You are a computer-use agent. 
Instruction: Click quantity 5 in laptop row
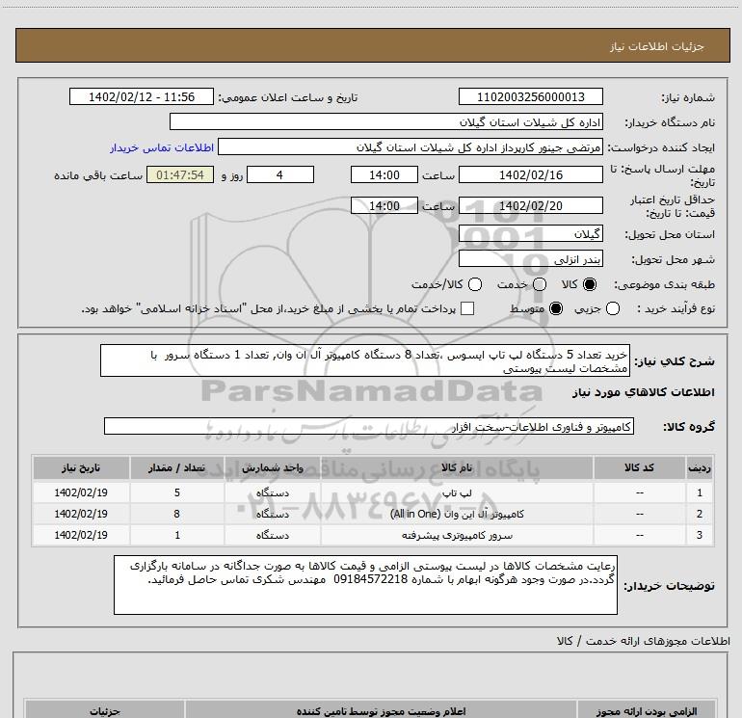pos(176,492)
